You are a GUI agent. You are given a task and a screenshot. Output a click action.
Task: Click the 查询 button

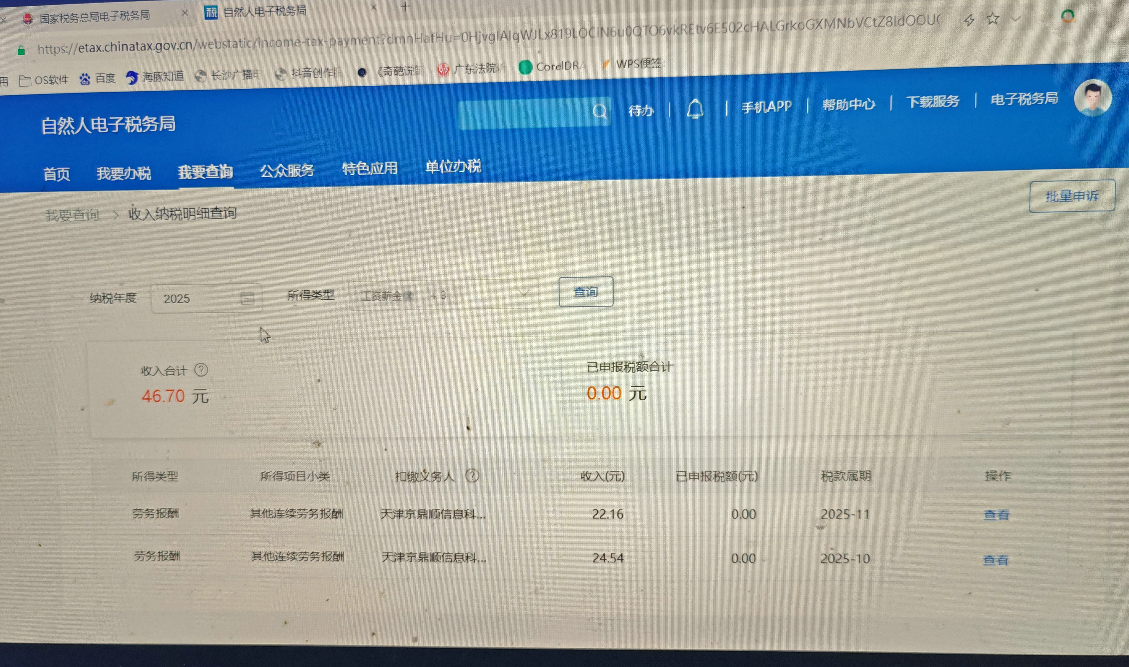click(586, 292)
